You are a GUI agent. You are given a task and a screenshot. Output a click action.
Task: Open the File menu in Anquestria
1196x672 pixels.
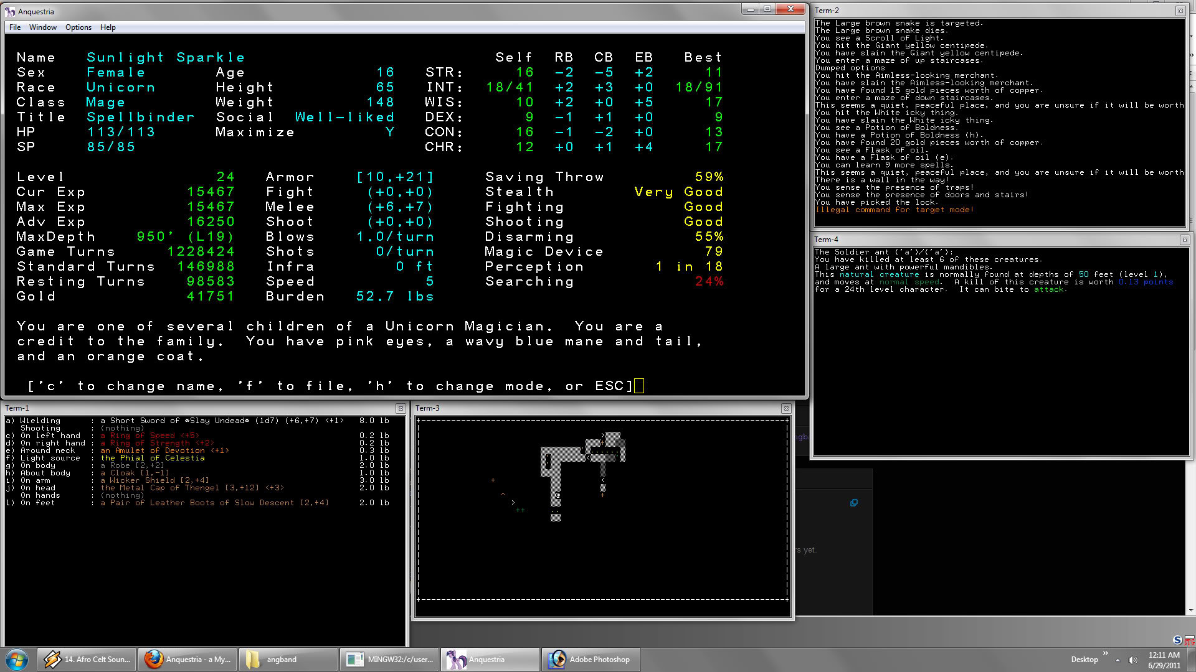(x=15, y=27)
